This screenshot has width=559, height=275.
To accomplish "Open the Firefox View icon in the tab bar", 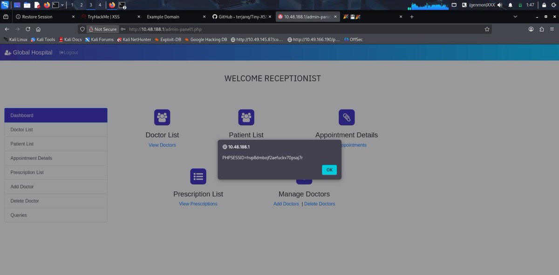I will 6,16.
